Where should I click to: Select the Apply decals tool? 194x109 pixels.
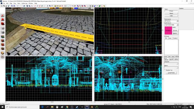click(3, 45)
